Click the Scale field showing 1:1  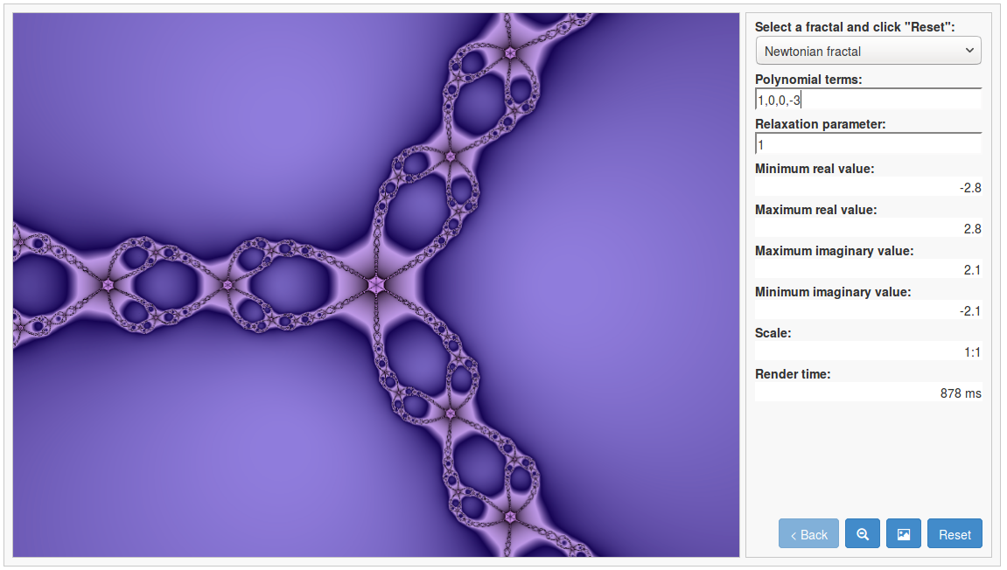[868, 351]
